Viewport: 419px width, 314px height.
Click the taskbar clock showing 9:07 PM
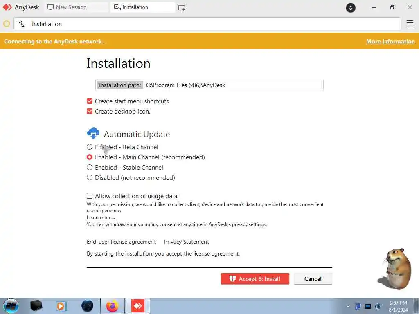pyautogui.click(x=398, y=306)
